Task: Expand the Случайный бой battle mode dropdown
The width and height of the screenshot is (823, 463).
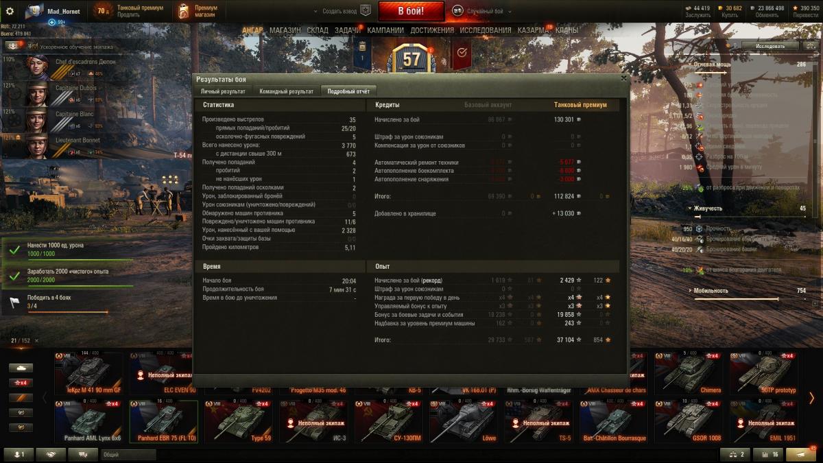Action: [x=508, y=12]
